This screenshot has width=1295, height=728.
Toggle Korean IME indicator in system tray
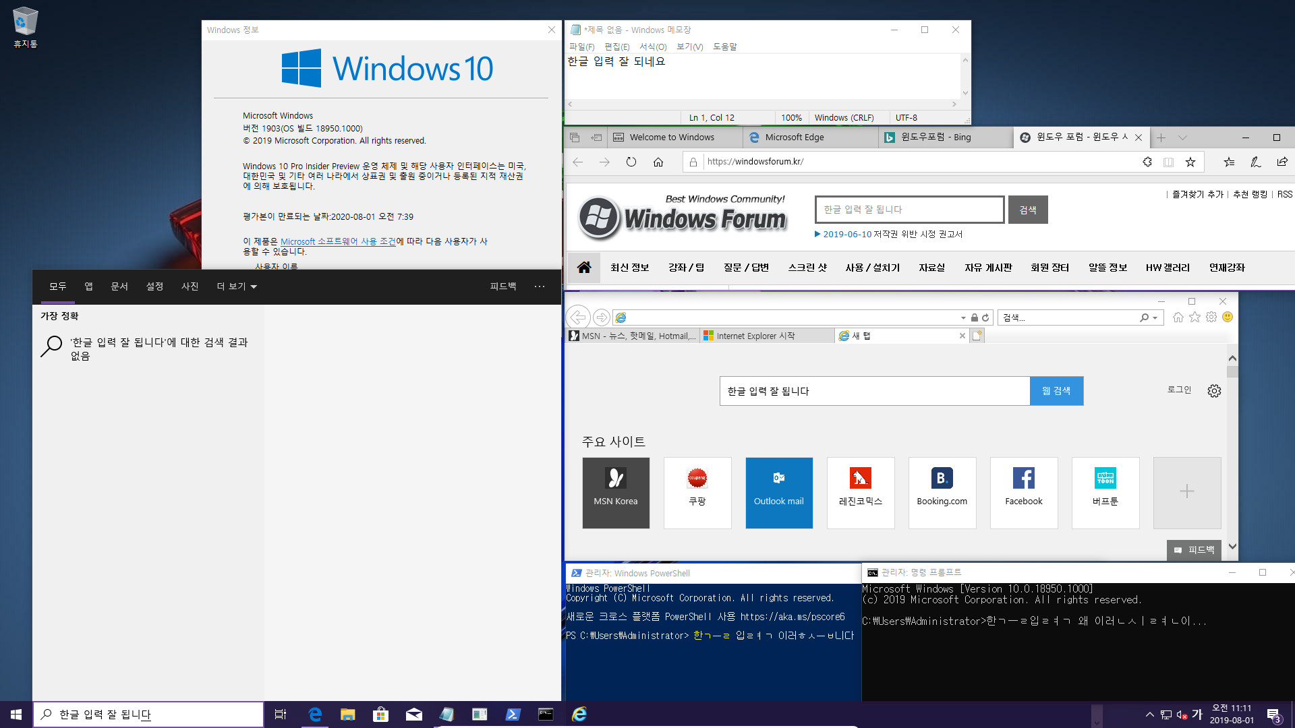tap(1197, 715)
